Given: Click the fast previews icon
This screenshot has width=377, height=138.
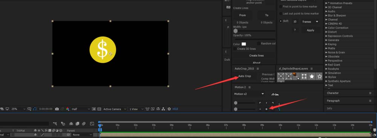Looking at the screenshot, I should coord(152,109).
